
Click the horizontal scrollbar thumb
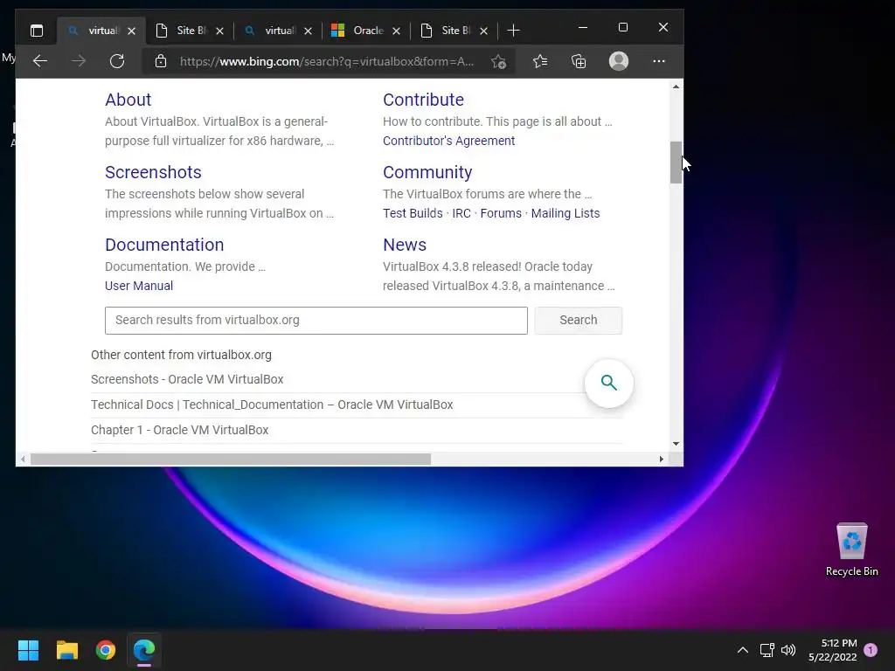(x=231, y=460)
